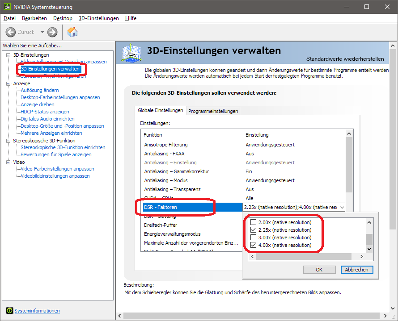Viewport: 398px width, 321px height.
Task: Disable the 4.00x native resolution checkbox
Action: tap(254, 245)
